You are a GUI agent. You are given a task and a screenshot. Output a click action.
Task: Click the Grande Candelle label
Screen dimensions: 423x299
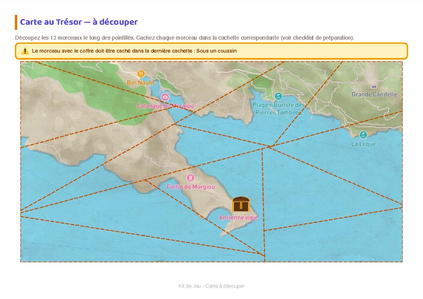click(374, 94)
